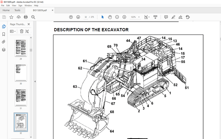Click the stamp tool icon

pyautogui.click(x=188, y=17)
